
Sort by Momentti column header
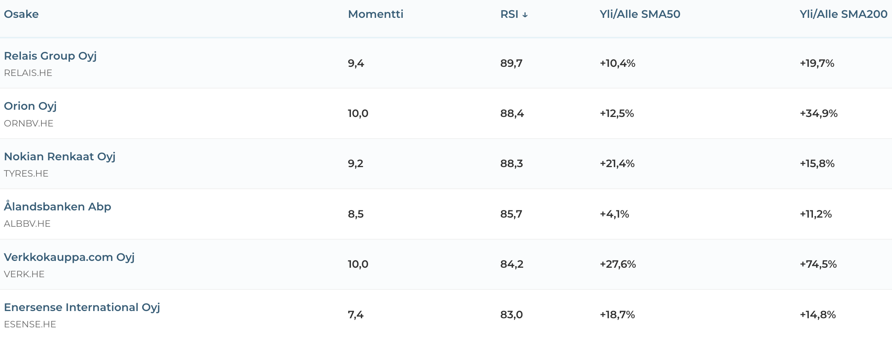pyautogui.click(x=376, y=14)
